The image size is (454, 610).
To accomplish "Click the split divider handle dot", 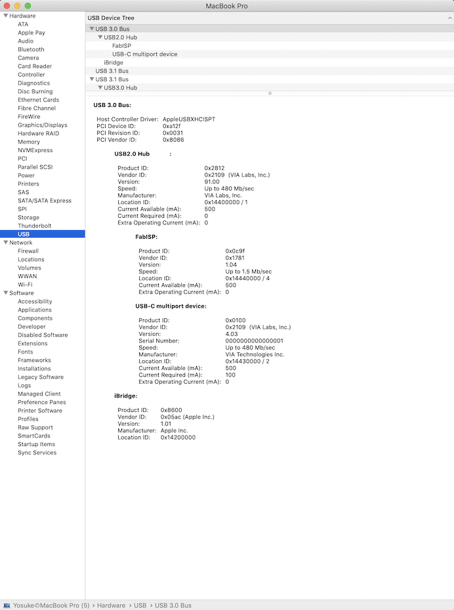I will click(x=270, y=93).
